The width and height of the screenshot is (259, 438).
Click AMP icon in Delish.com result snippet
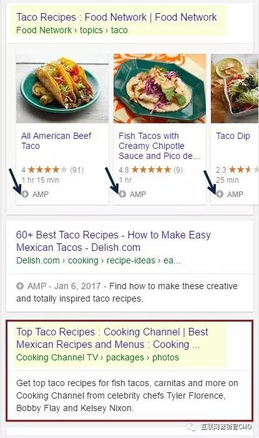coord(20,286)
